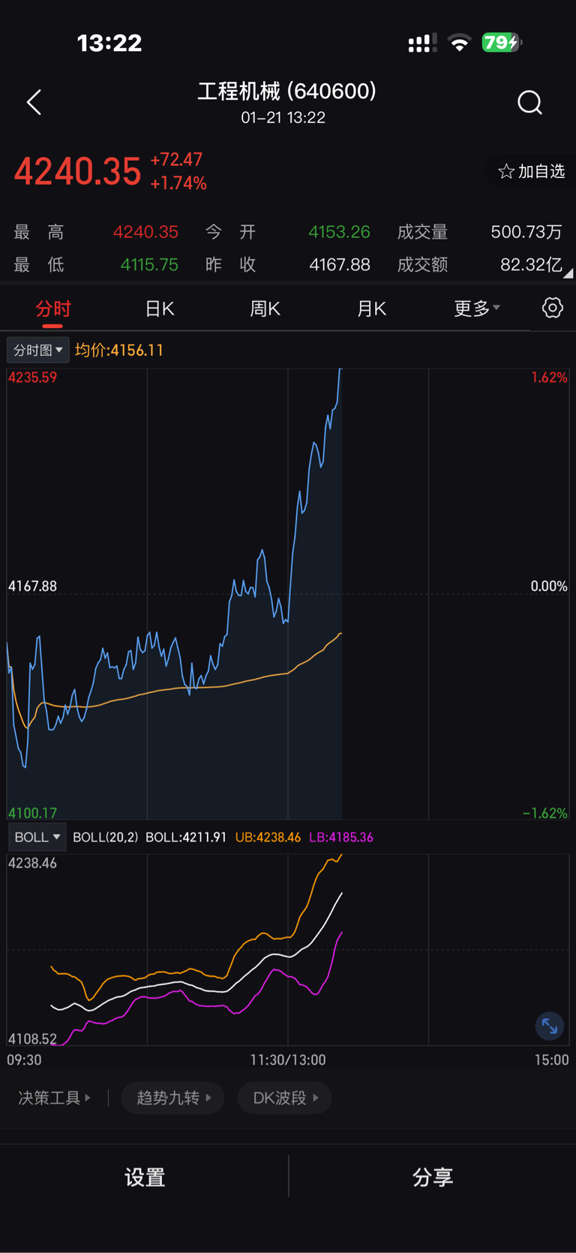
Task: Open chart settings gear icon
Action: [553, 308]
